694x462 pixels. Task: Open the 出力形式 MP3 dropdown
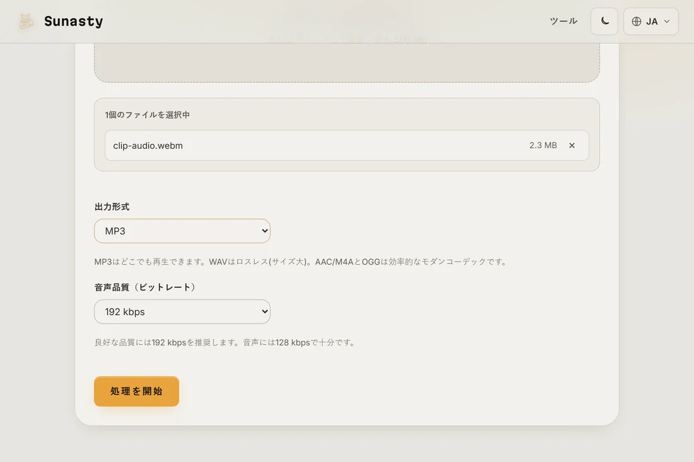(182, 231)
